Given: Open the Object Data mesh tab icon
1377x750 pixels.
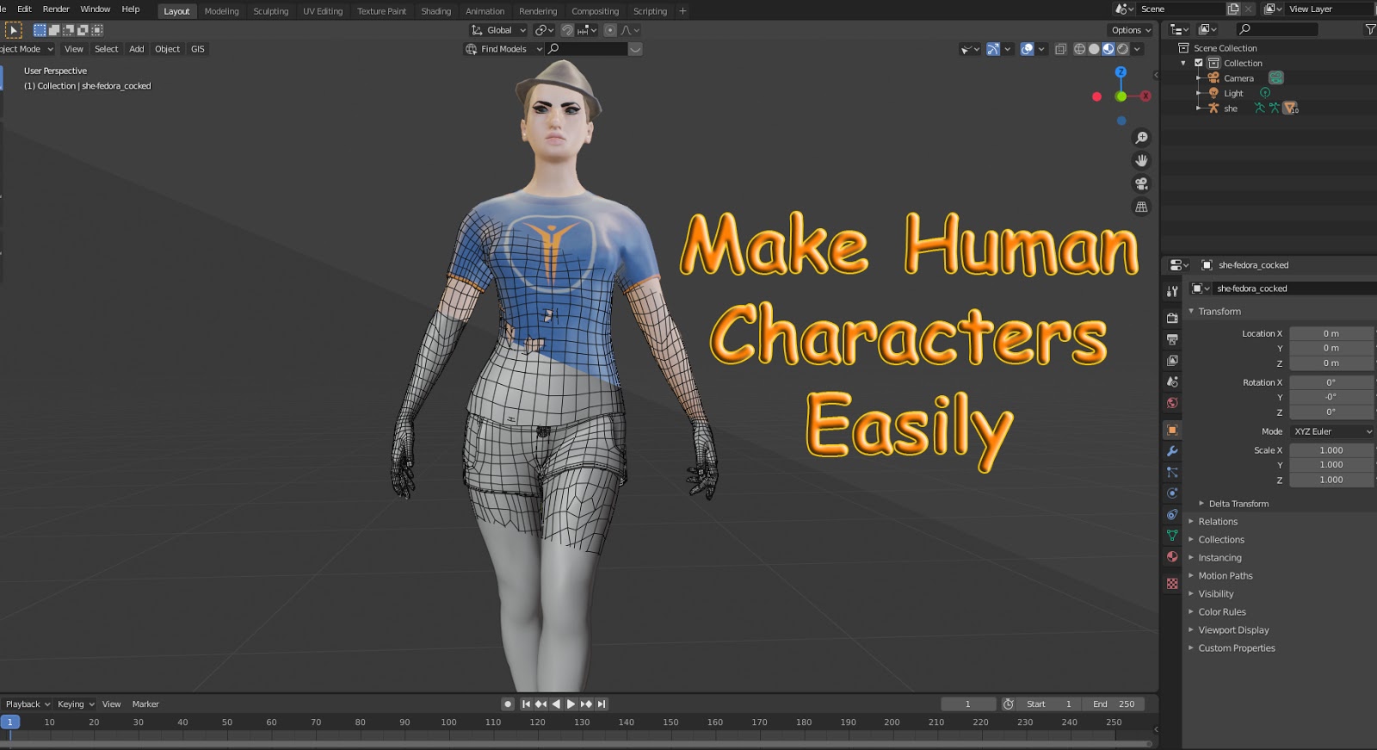Looking at the screenshot, I should (x=1172, y=536).
